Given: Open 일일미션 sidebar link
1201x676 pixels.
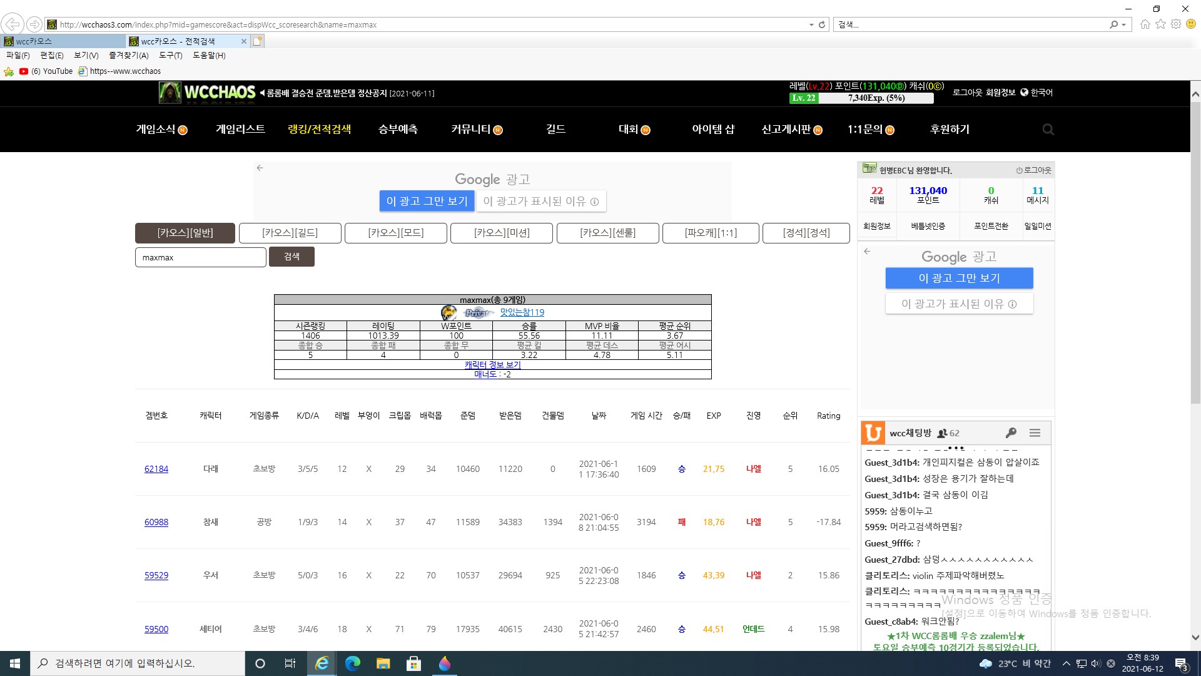Looking at the screenshot, I should (x=1038, y=226).
